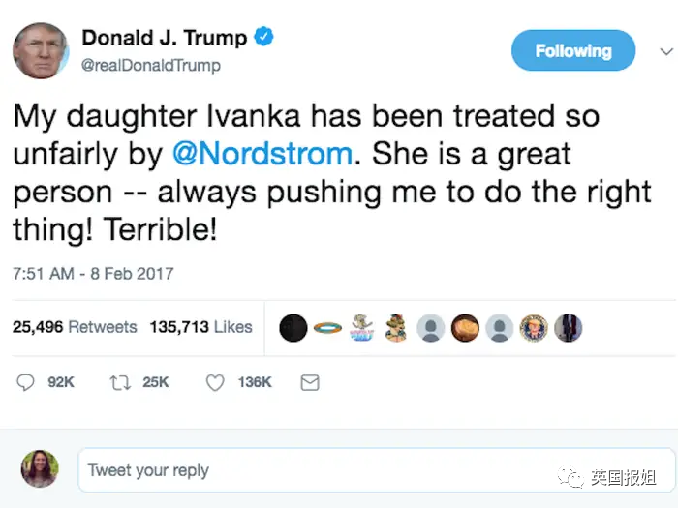View the 25,496 Retweets list
The width and height of the screenshot is (678, 508).
(75, 327)
